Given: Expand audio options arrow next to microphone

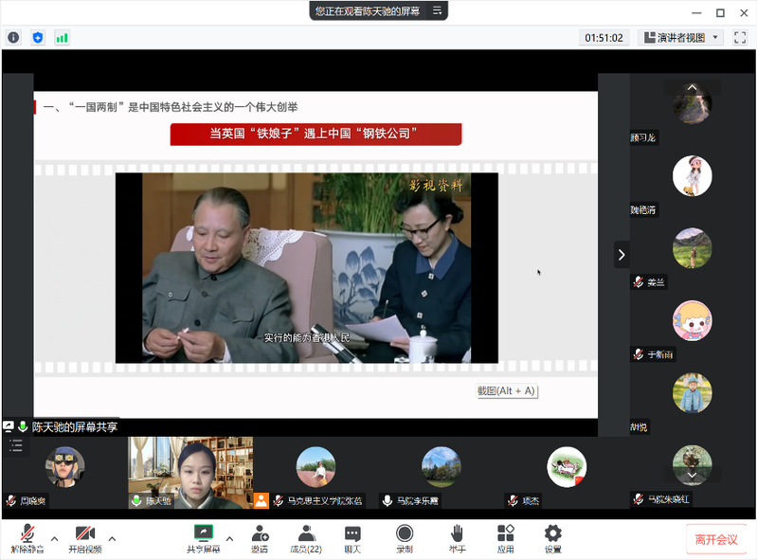Looking at the screenshot, I should (x=55, y=538).
